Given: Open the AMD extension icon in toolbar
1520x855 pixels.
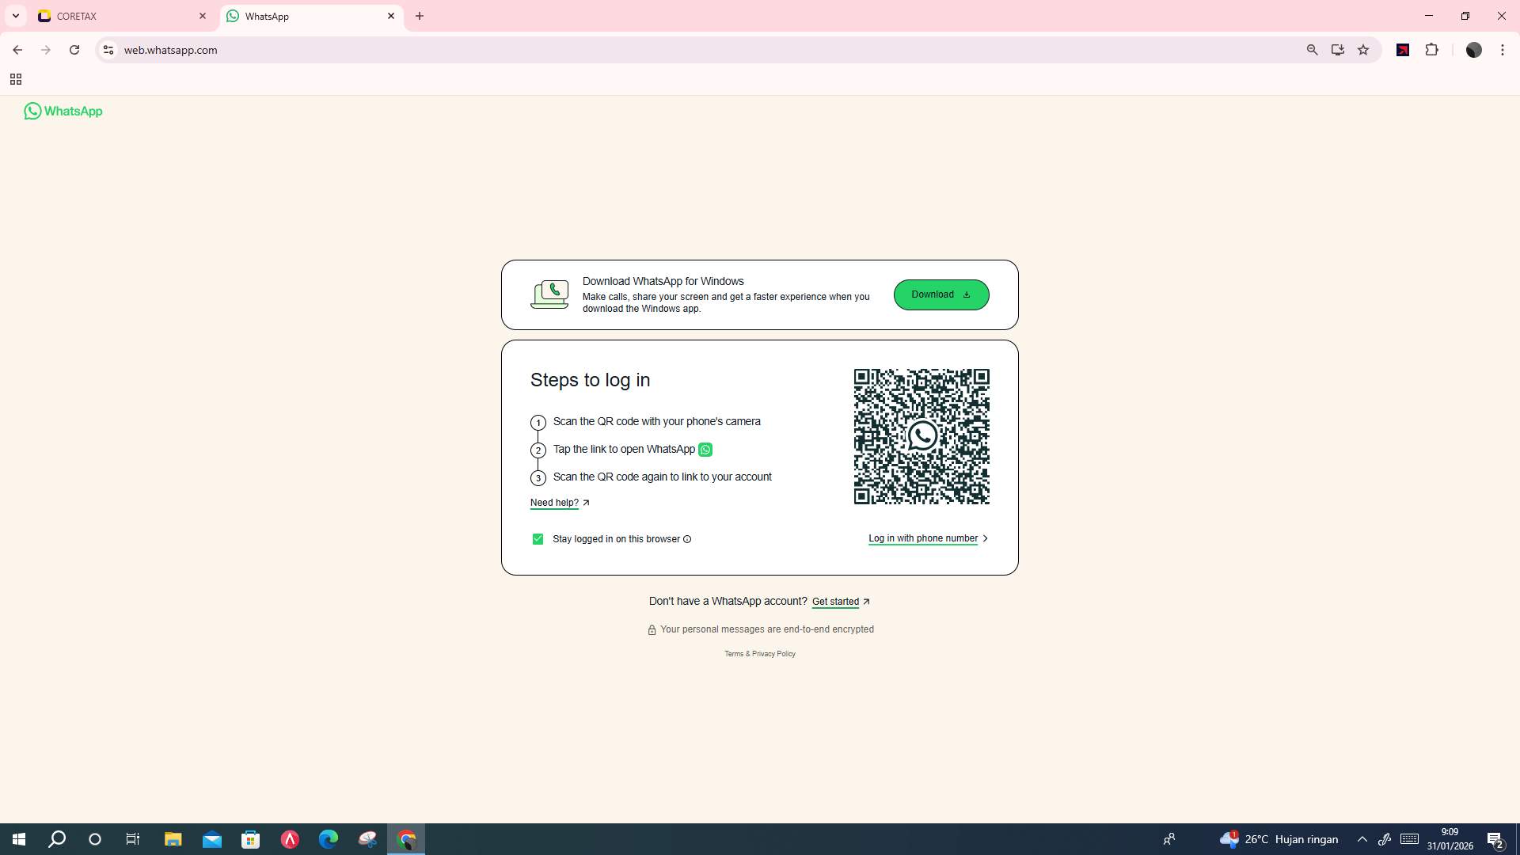Looking at the screenshot, I should (x=1403, y=50).
